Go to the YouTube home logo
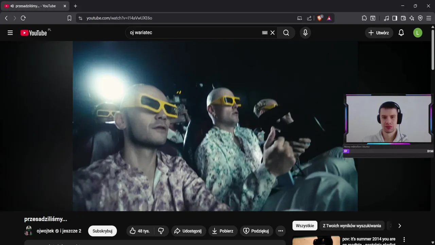 click(34, 33)
